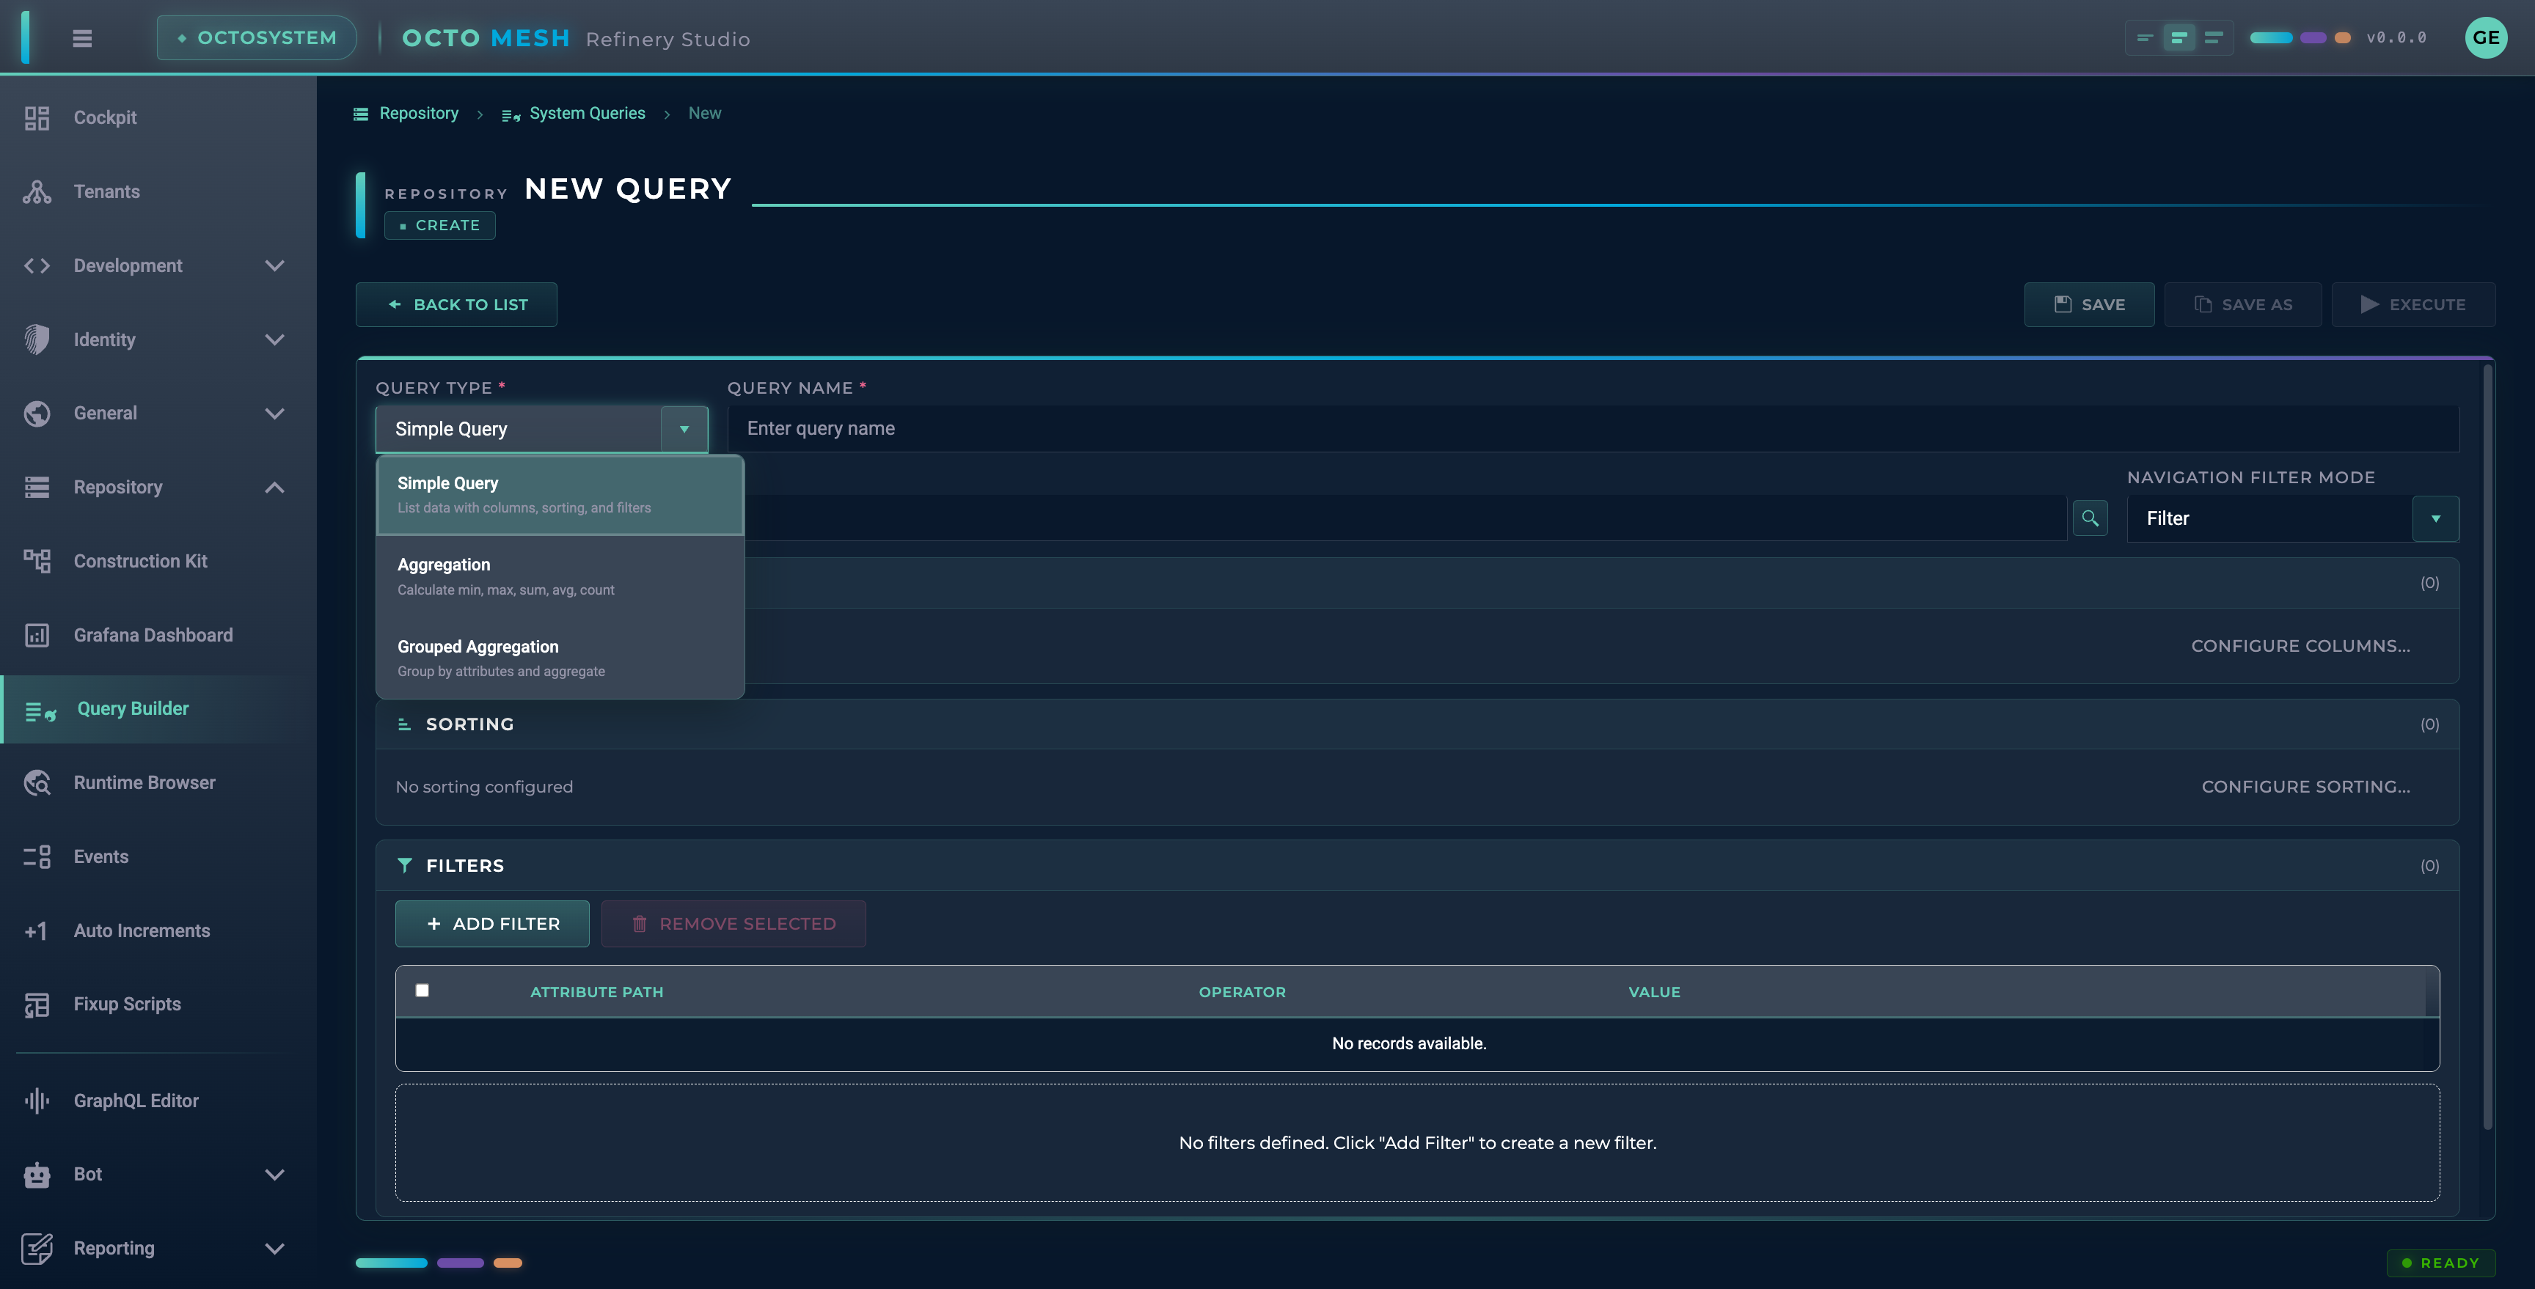The image size is (2535, 1289).
Task: Select the middle layout density toggle
Action: pos(2179,38)
